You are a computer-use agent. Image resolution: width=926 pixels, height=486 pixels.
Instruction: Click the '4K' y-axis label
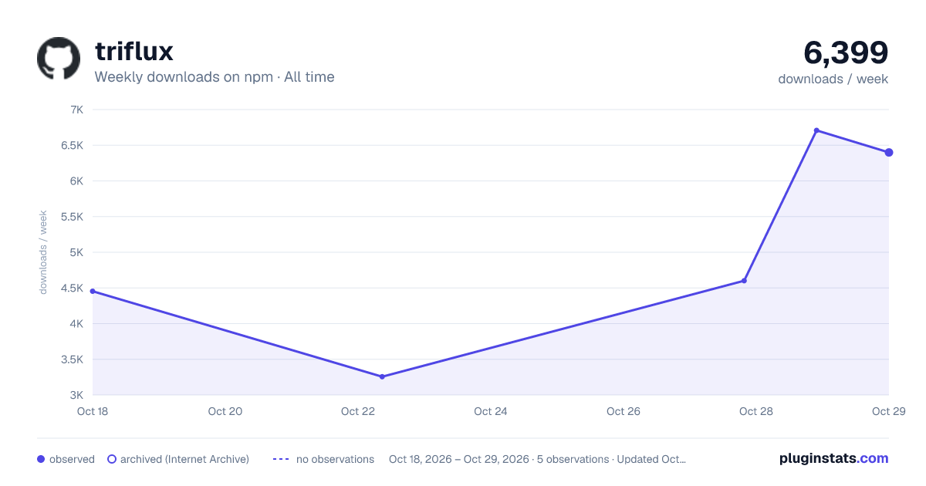pos(76,323)
